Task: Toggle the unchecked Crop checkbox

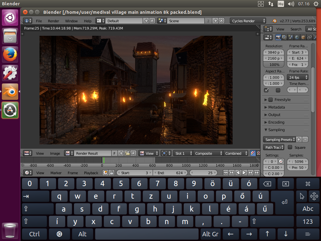Action: [278, 90]
